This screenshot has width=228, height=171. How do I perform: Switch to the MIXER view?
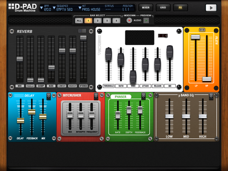pos(146,8)
